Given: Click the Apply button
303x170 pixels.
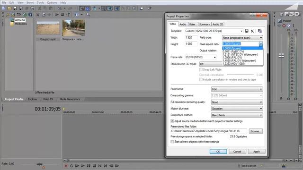Looking at the screenshot, I should 257,152.
